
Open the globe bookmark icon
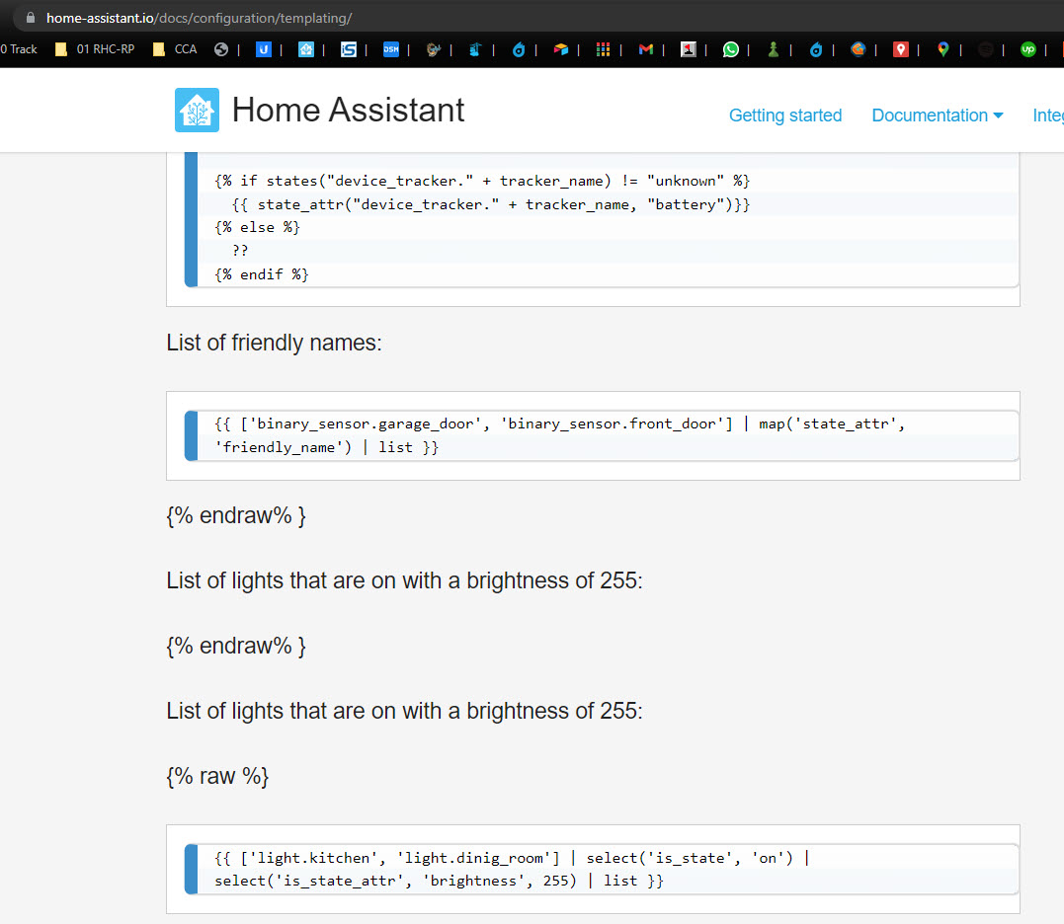pyautogui.click(x=220, y=49)
